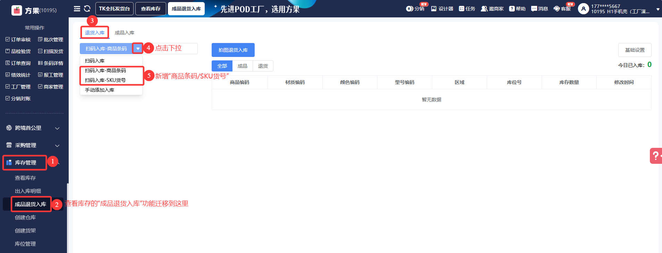Viewport: 662px width, 253px height.
Task: Open the 绩效统计 shortcut
Action: tap(18, 75)
